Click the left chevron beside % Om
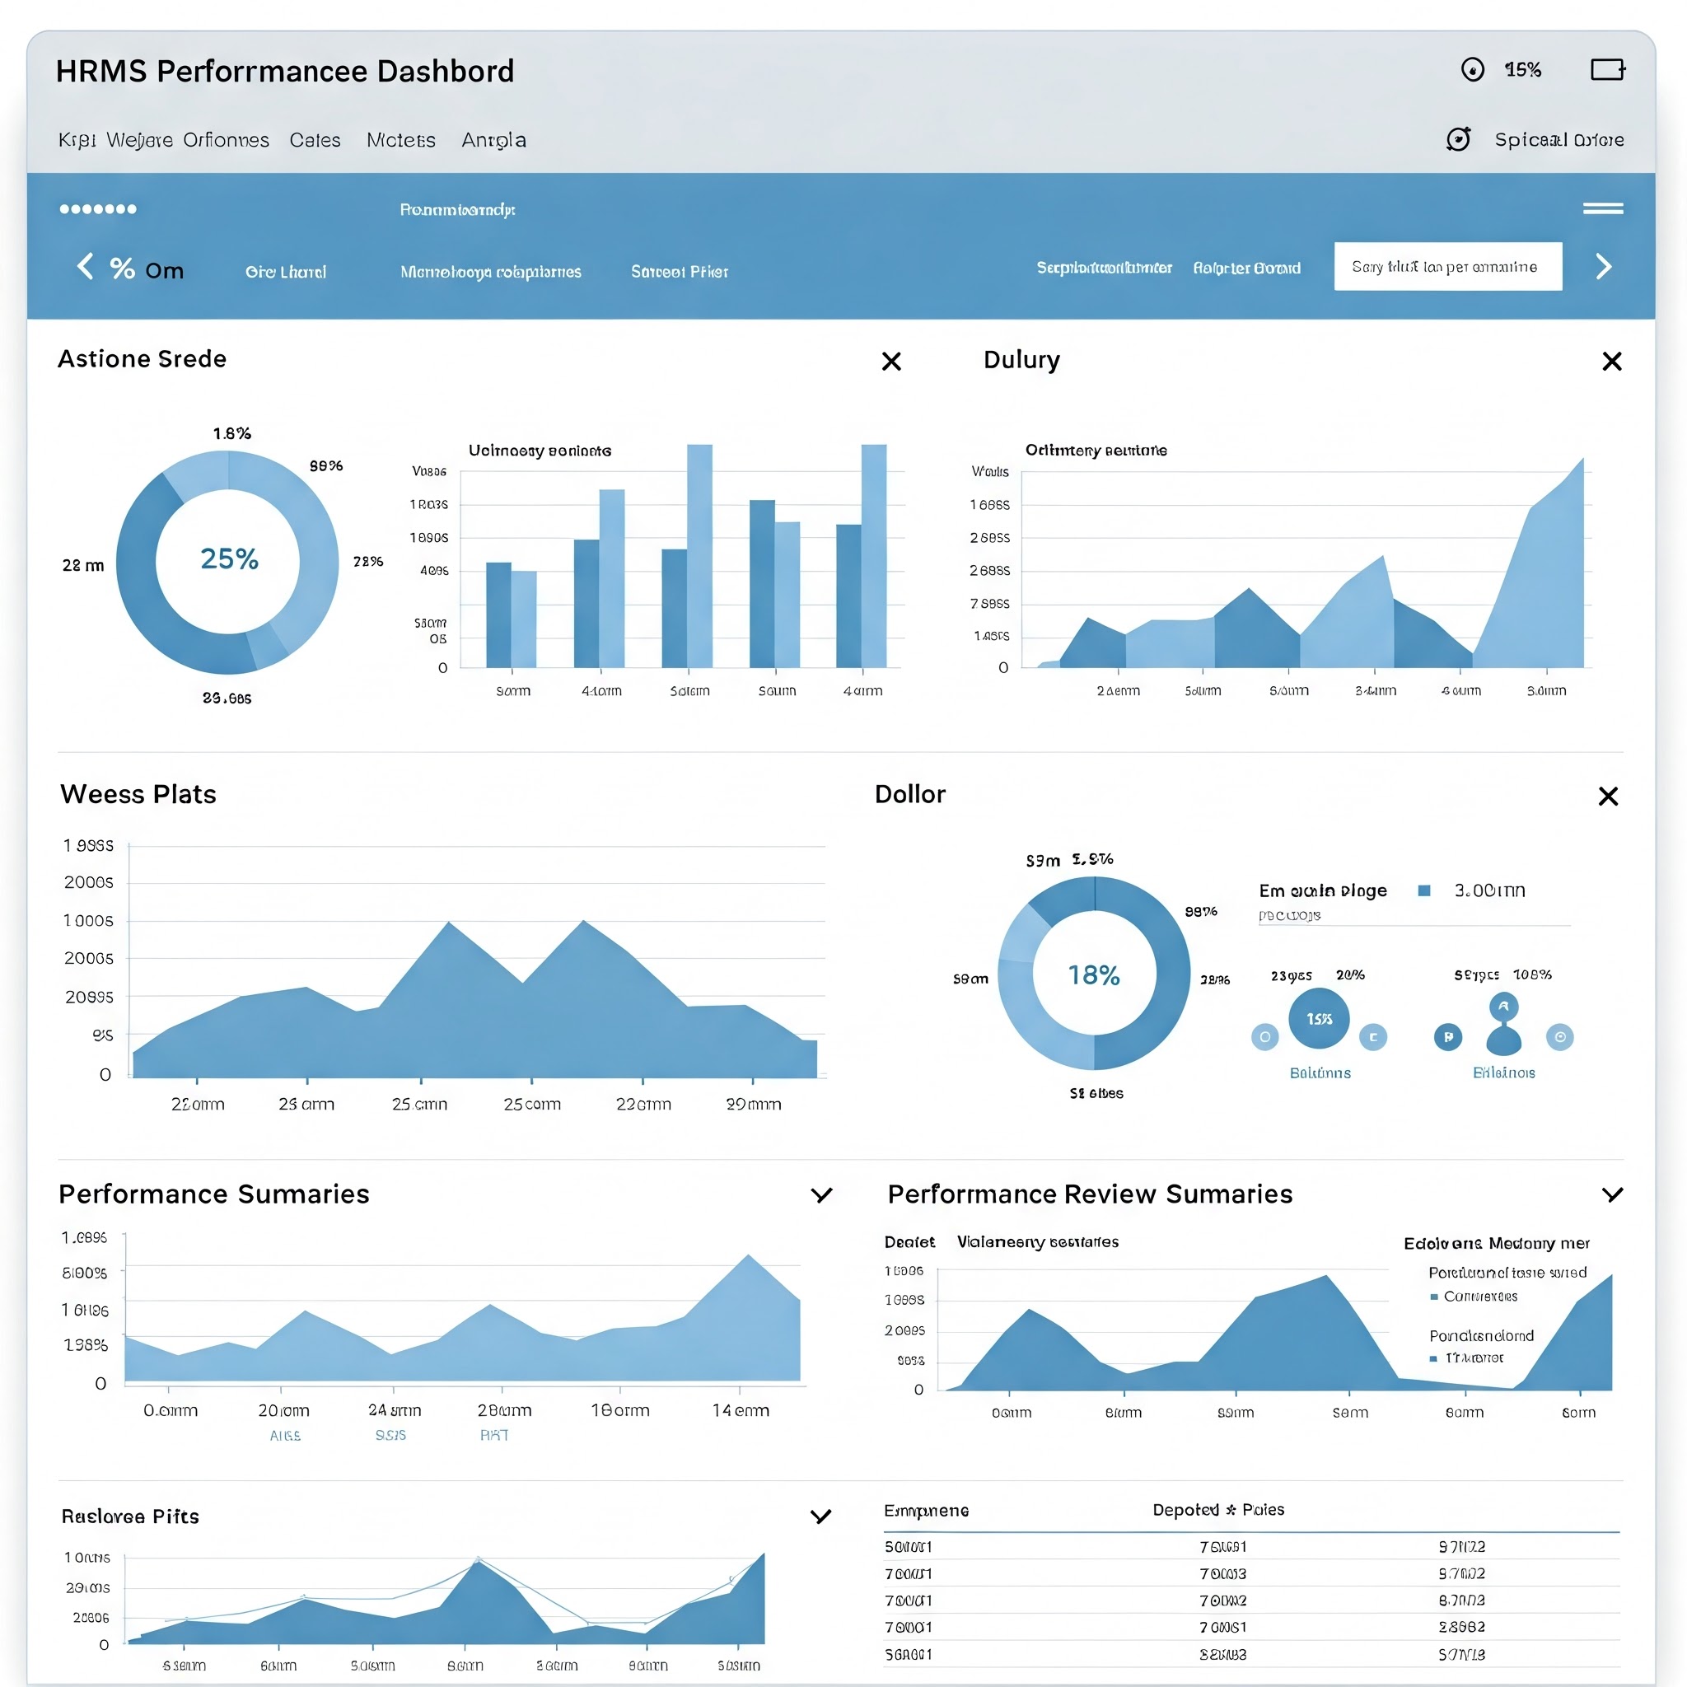This screenshot has width=1687, height=1687. tap(85, 267)
